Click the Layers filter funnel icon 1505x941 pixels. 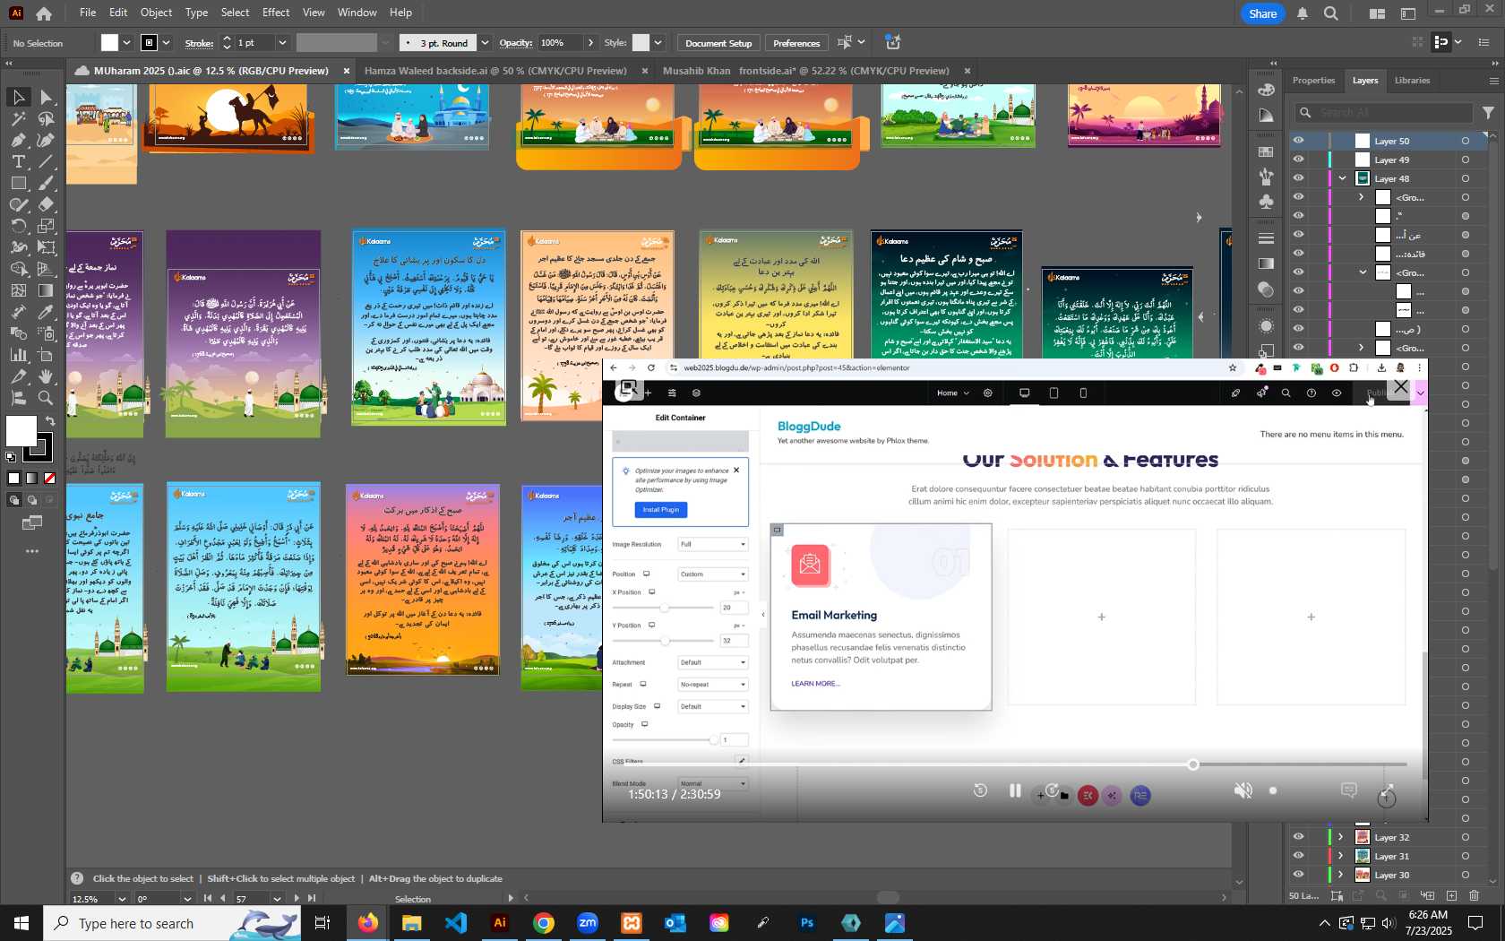pos(1488,112)
